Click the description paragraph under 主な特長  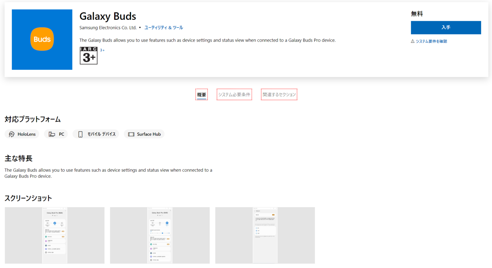pyautogui.click(x=108, y=173)
